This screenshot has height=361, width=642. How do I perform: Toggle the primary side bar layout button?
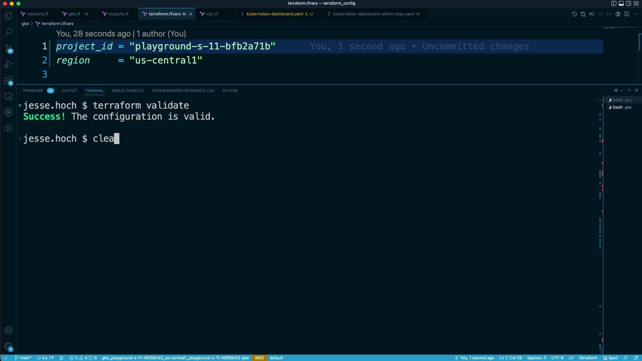614,3
